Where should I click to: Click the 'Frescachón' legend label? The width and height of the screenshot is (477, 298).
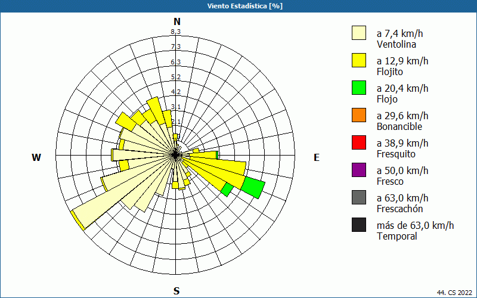[x=399, y=209]
